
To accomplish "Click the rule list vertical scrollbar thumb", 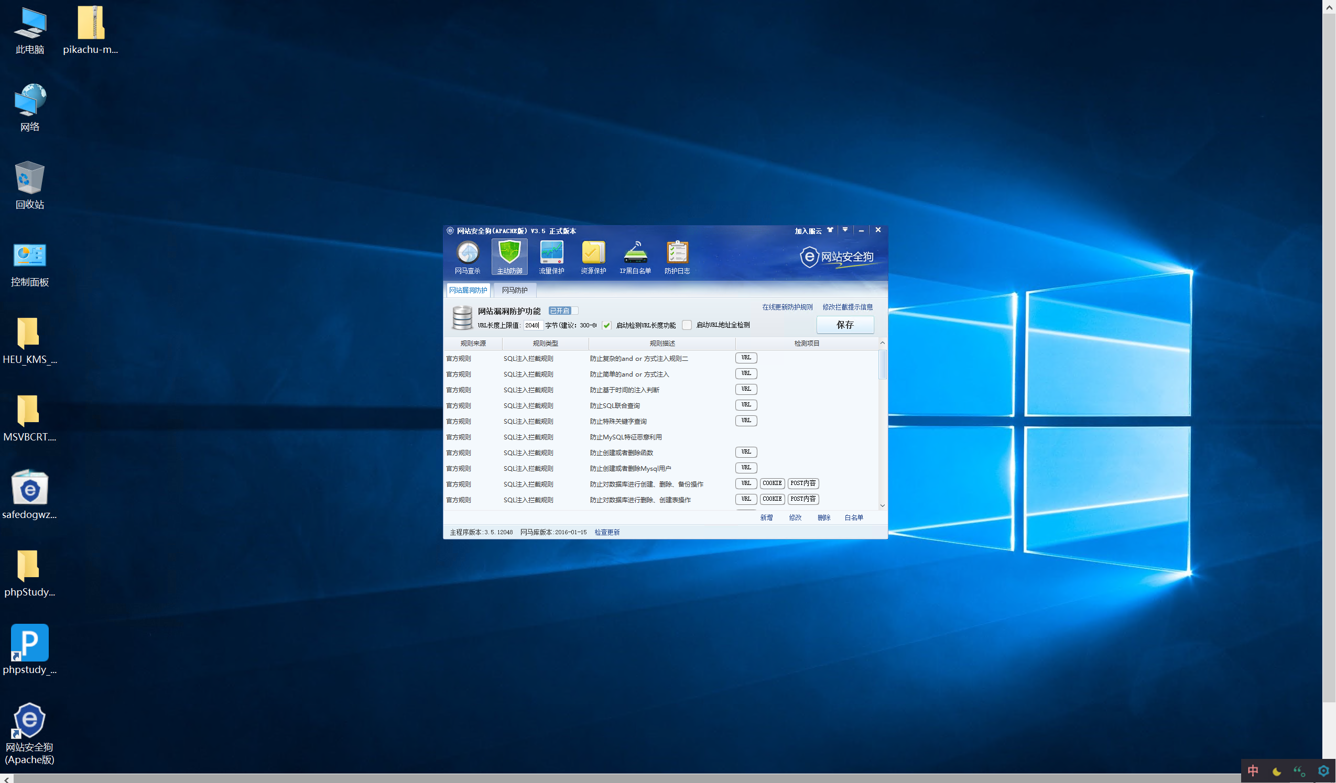I will coord(883,365).
